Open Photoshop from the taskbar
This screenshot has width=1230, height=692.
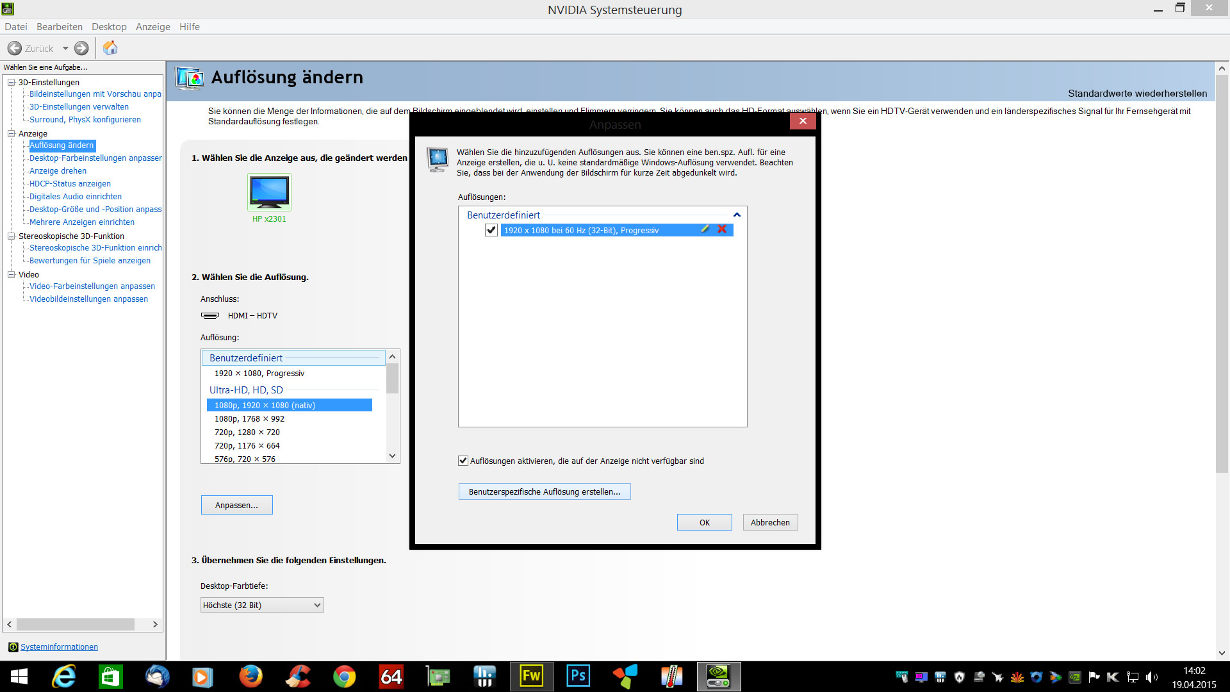(578, 676)
